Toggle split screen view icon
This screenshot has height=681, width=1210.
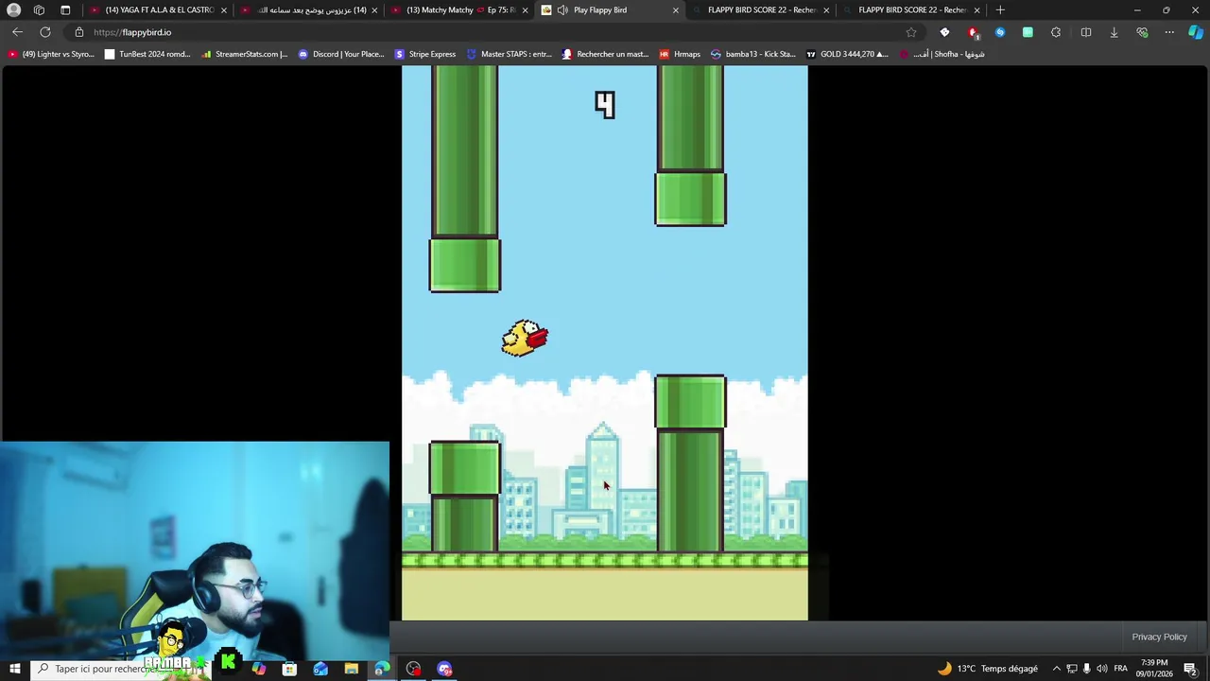(1086, 32)
